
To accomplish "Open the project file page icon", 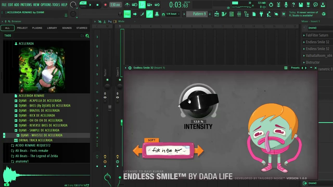I will point(254,14).
